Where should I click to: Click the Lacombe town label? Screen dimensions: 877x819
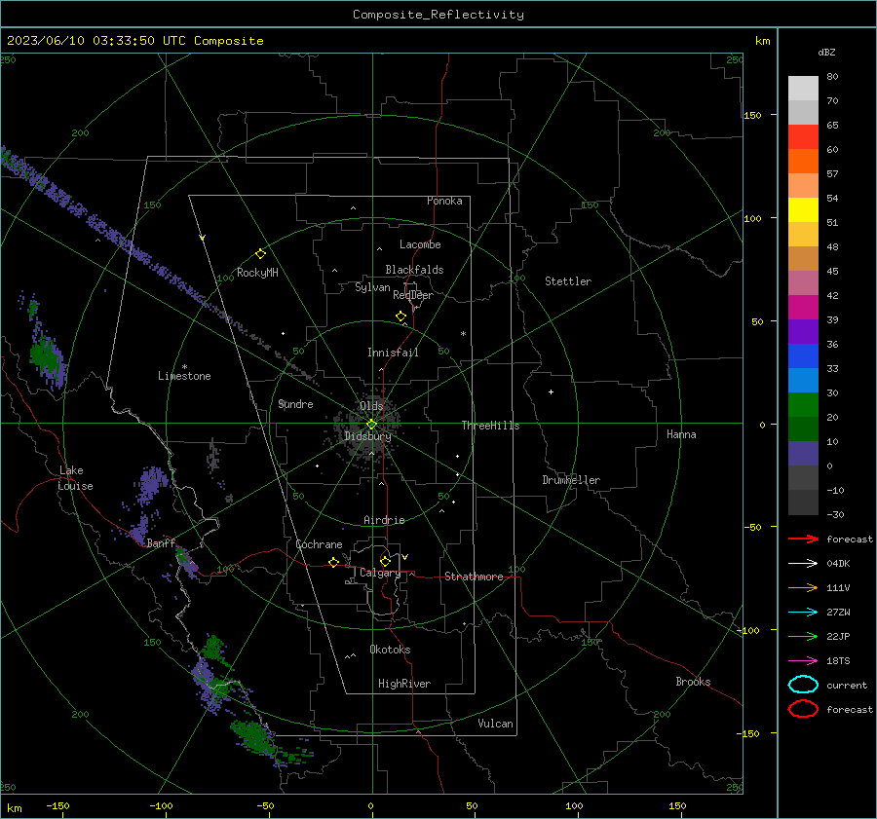tap(420, 244)
